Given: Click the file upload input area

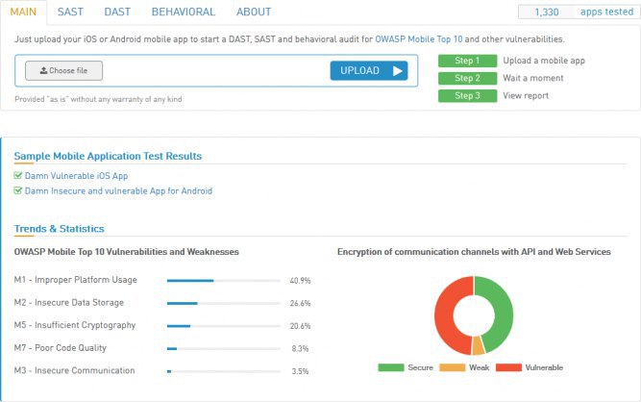Looking at the screenshot, I should tap(216, 71).
